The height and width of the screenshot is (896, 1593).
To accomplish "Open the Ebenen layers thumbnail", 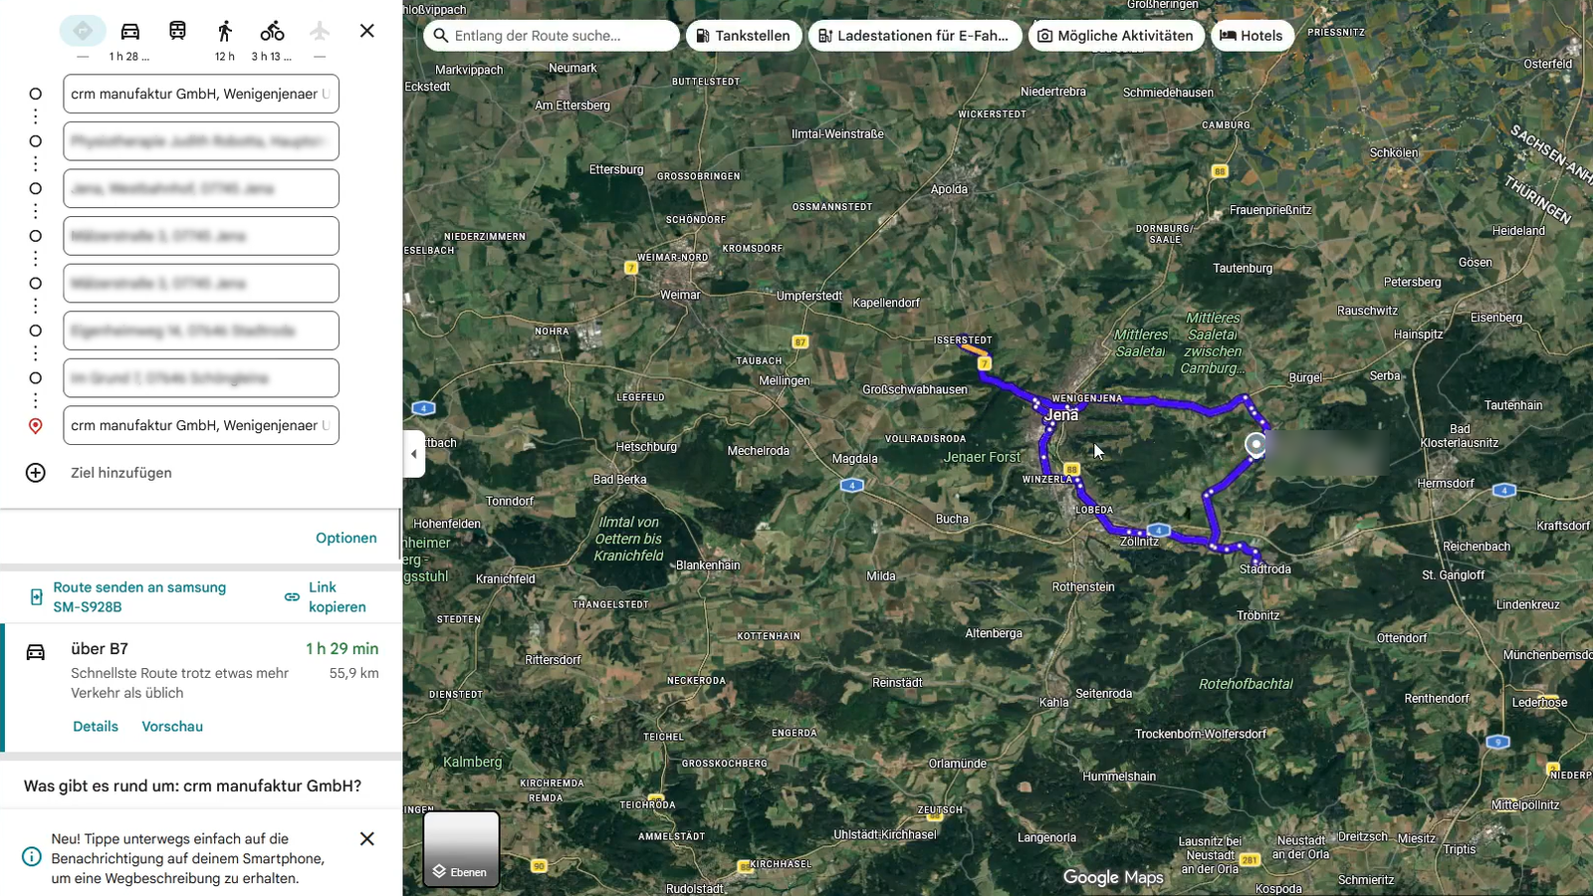I will [x=461, y=848].
